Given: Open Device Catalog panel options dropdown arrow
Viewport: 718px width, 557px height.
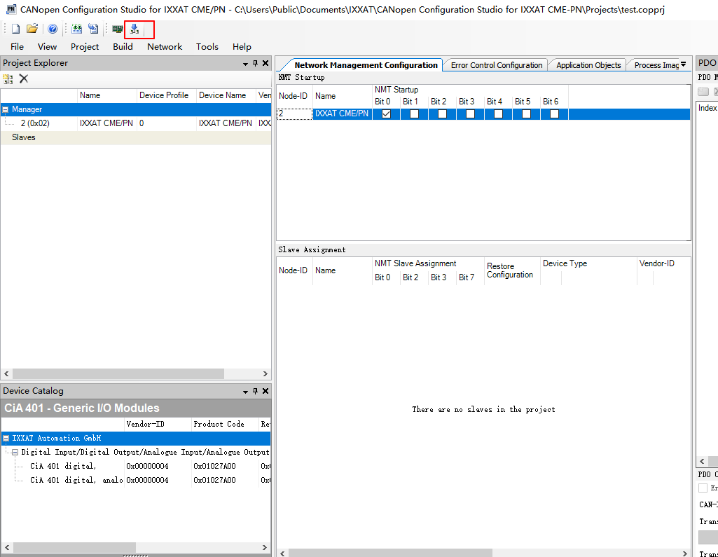Looking at the screenshot, I should (245, 392).
